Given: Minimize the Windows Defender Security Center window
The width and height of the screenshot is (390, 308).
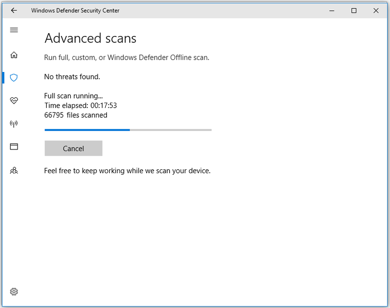Looking at the screenshot, I should [x=332, y=11].
